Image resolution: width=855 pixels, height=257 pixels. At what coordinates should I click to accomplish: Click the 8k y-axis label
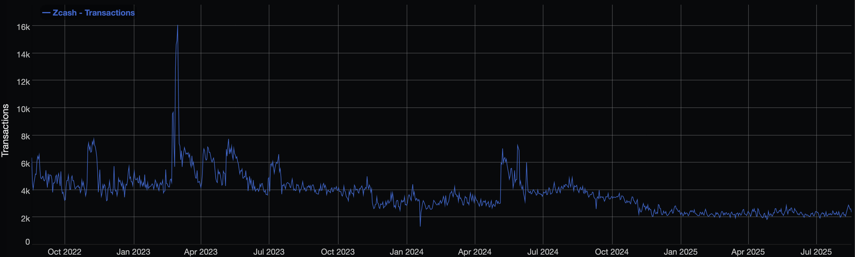click(x=26, y=136)
